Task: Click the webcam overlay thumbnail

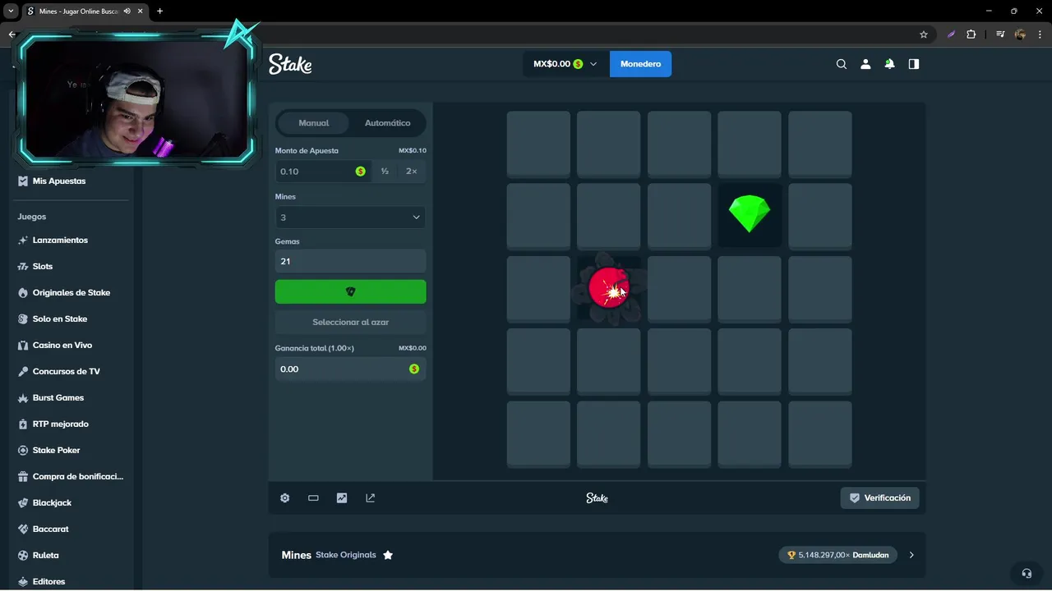Action: pyautogui.click(x=136, y=98)
